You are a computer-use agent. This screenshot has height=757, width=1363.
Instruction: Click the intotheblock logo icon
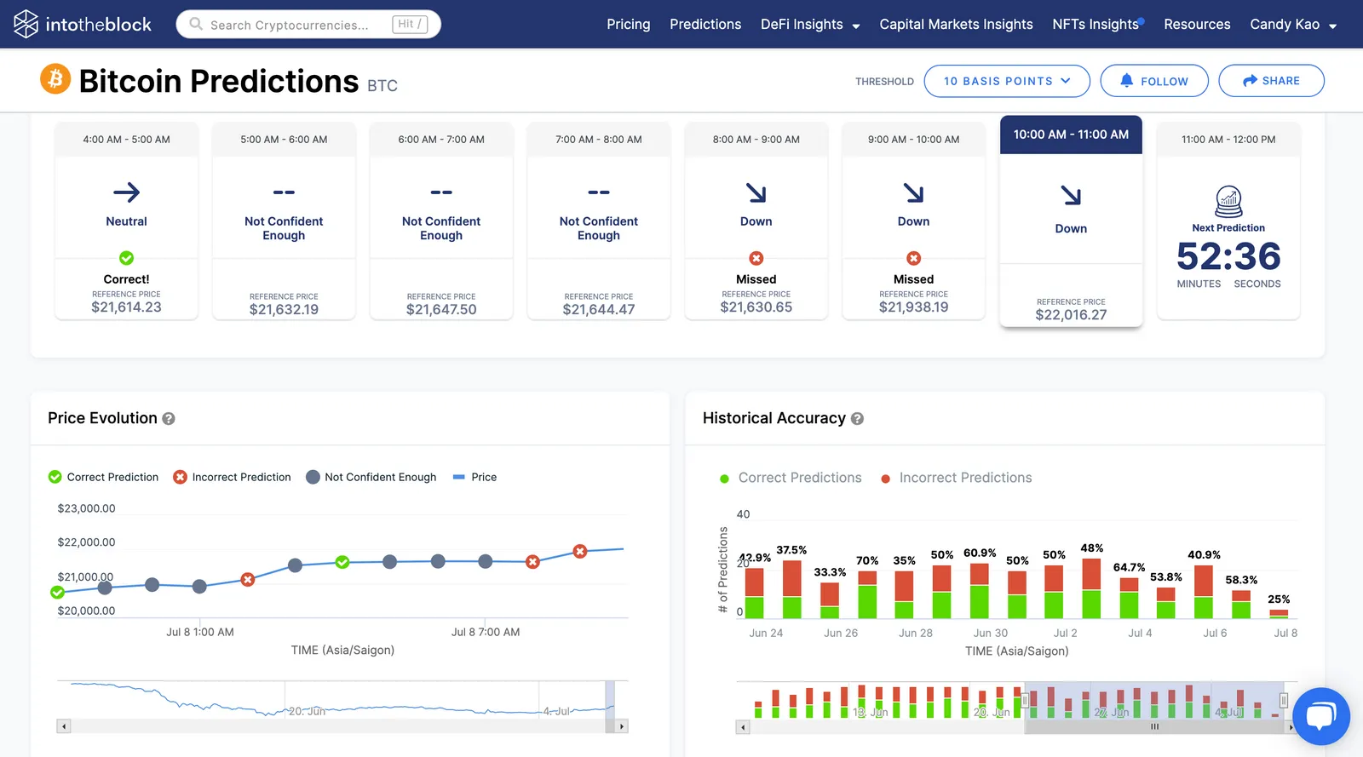pyautogui.click(x=26, y=24)
